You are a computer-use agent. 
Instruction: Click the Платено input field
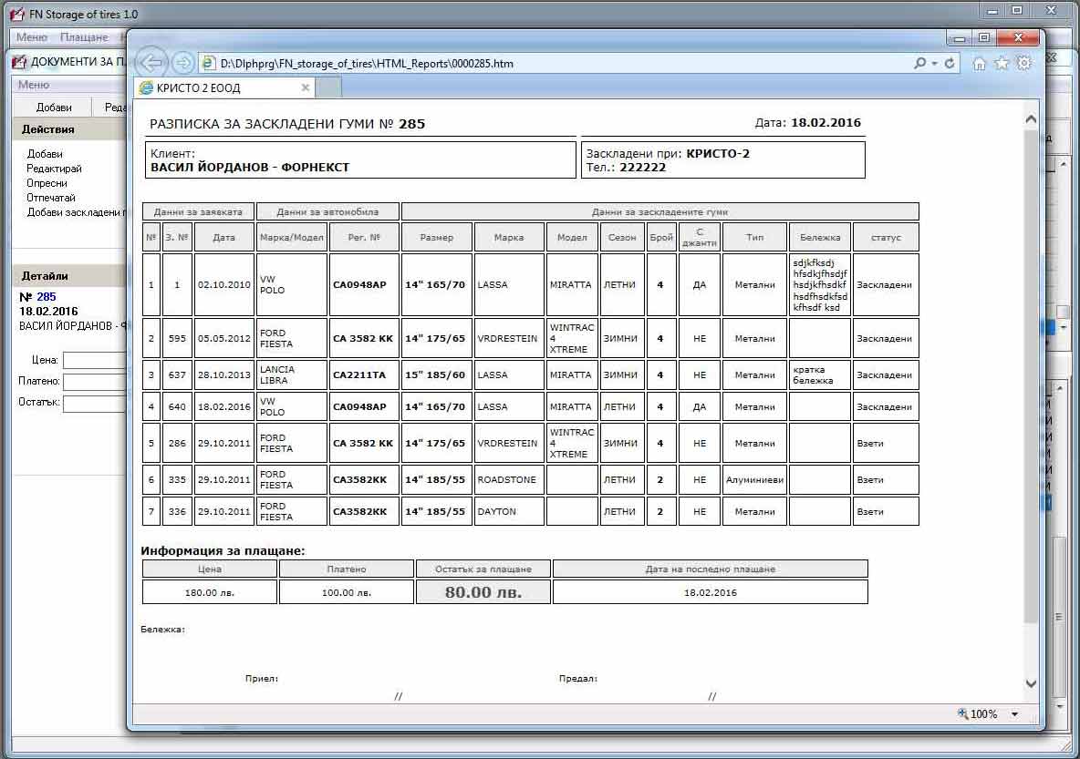tap(94, 381)
